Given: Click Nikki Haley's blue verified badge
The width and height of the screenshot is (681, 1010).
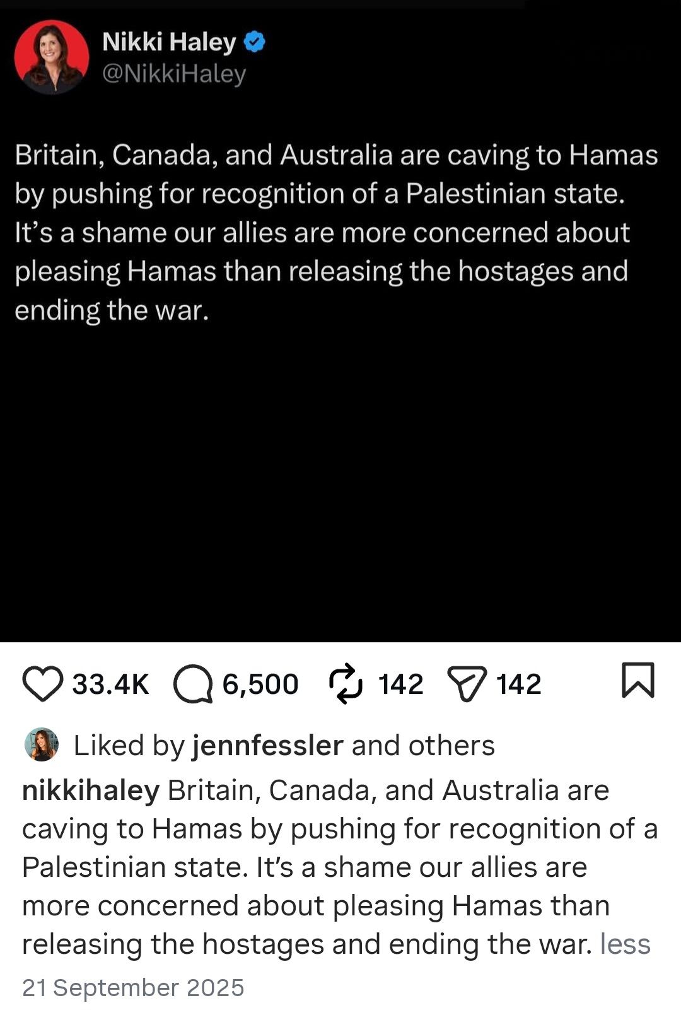Looking at the screenshot, I should point(254,42).
